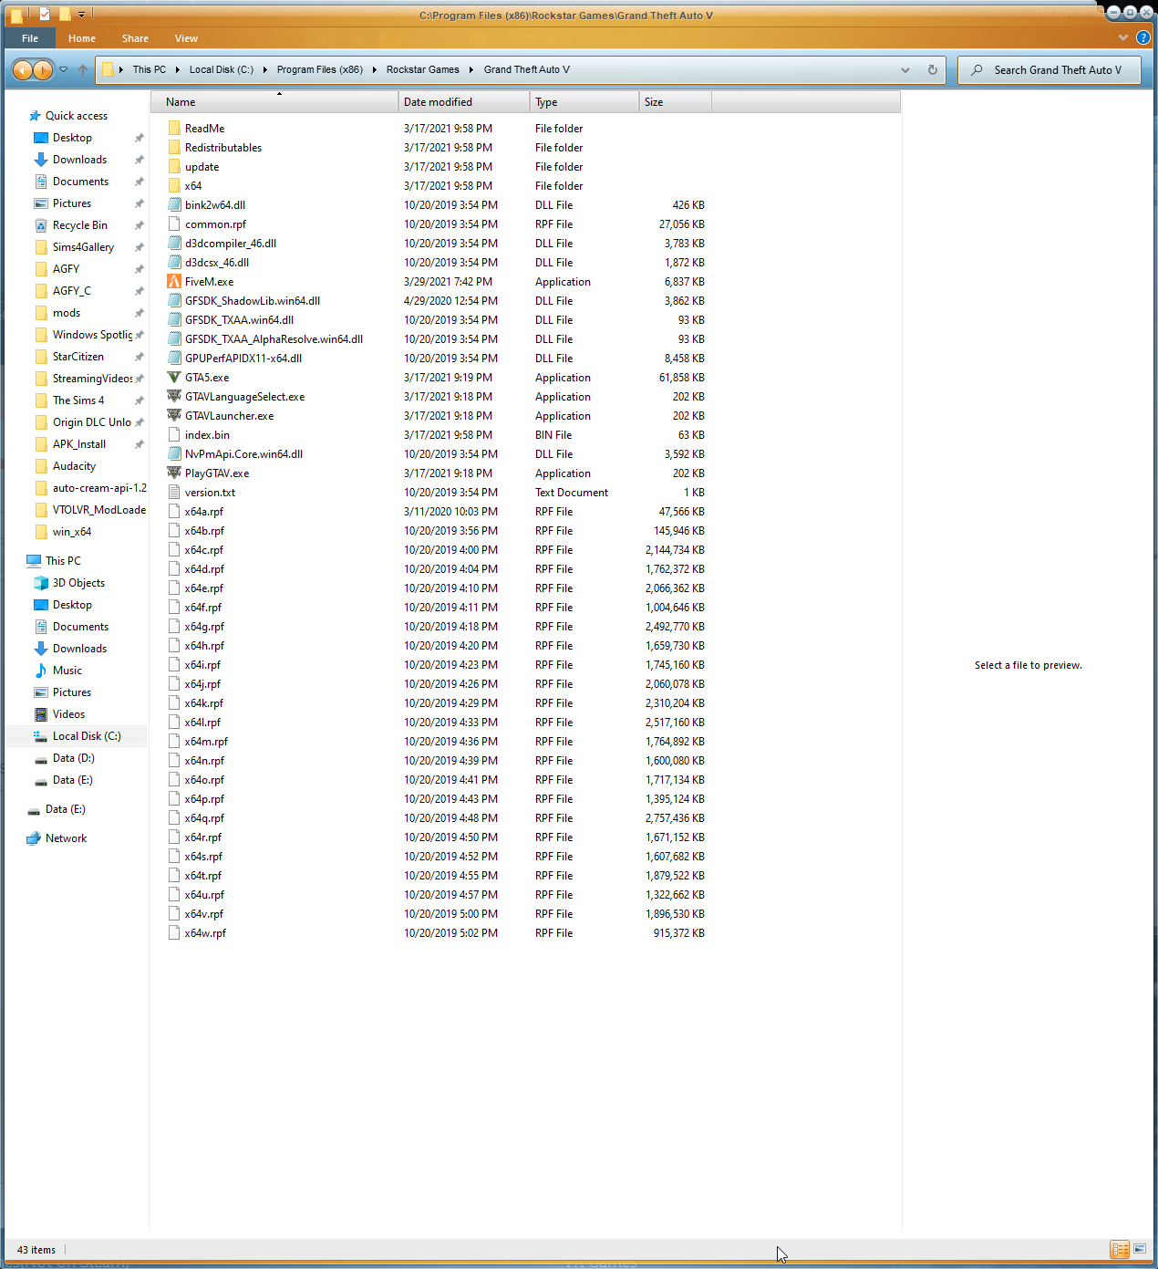Open the Home ribbon tab

click(82, 38)
